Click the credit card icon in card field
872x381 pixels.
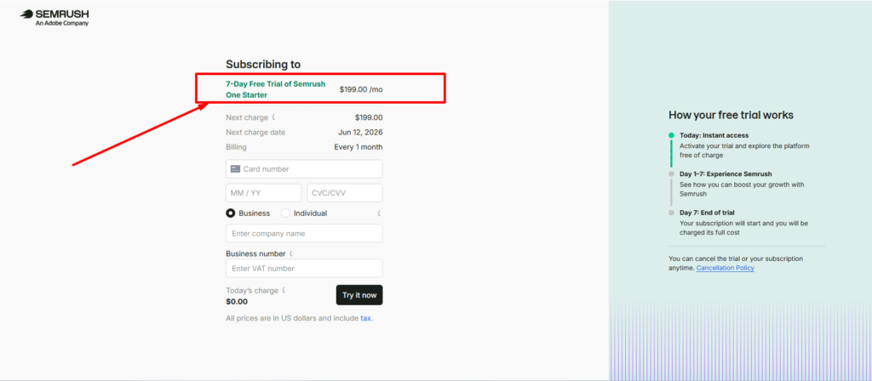coord(235,169)
